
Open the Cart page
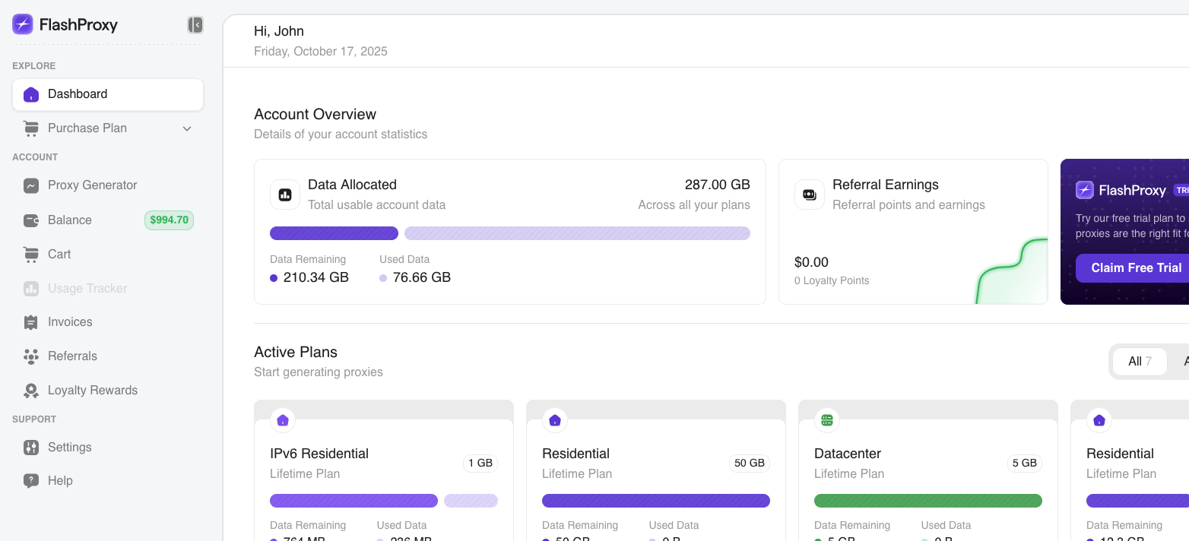(x=59, y=254)
